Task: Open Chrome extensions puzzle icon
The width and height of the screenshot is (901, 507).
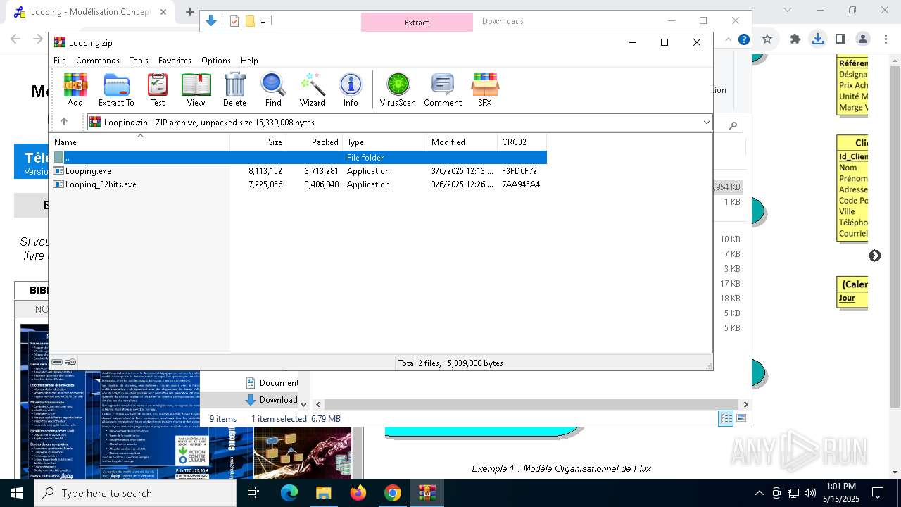Action: [795, 39]
